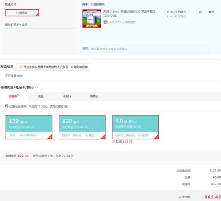Screen dimensions: 221x201
Task: Click the info icon beside 已减 ¥13.38
Action: pos(113,141)
